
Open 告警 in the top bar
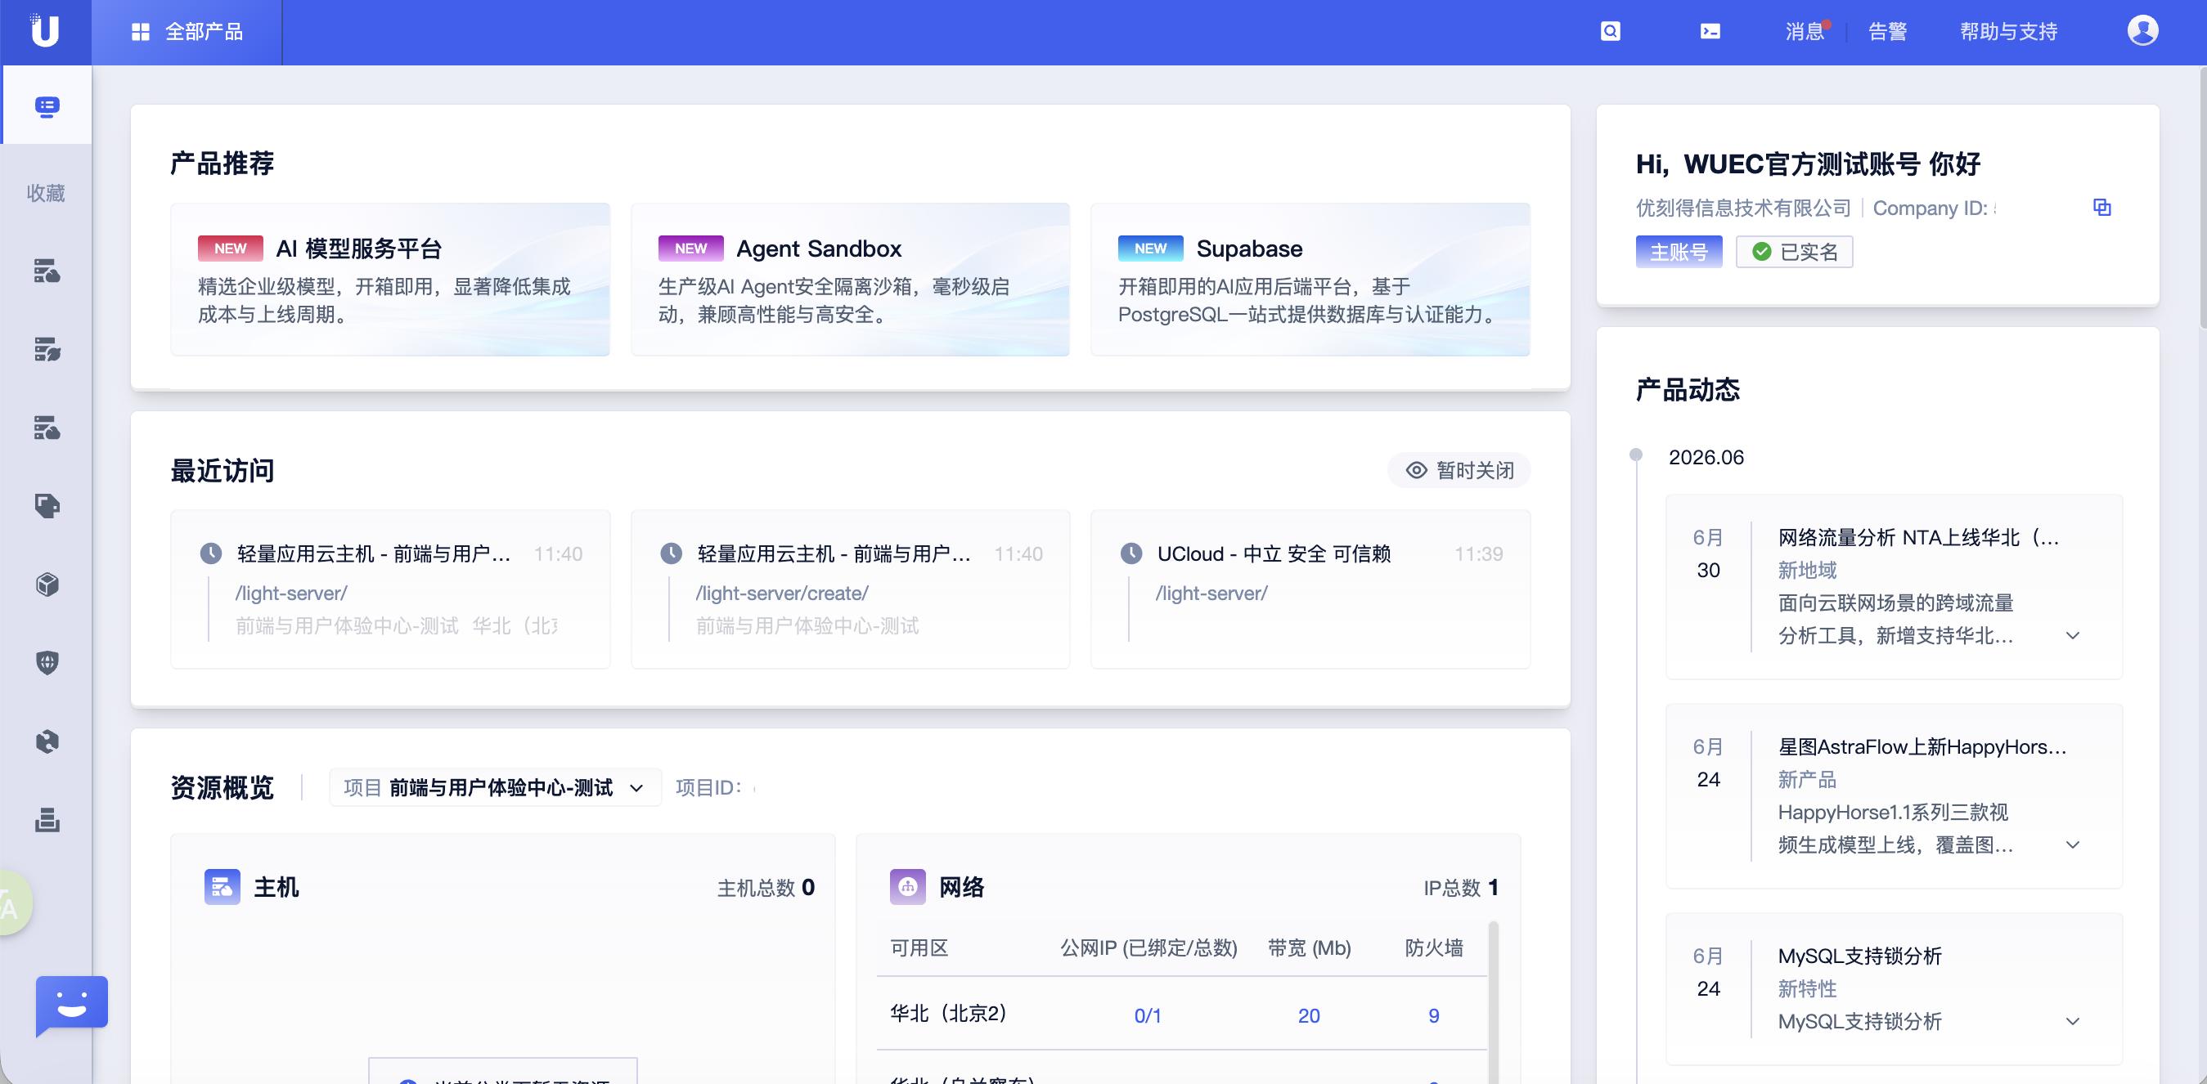coord(1886,32)
